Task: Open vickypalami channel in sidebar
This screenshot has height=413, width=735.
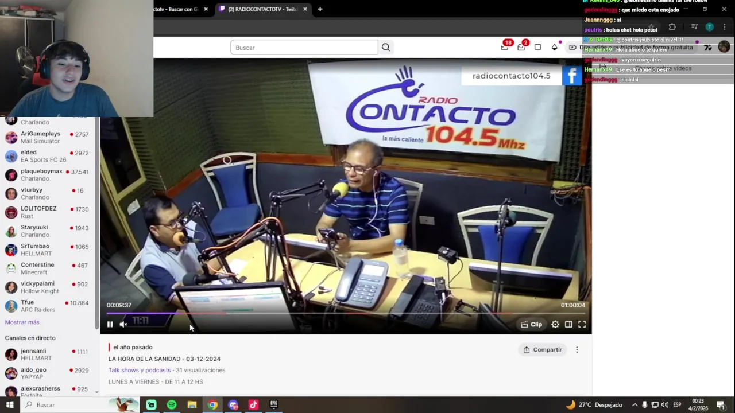Action: click(x=47, y=287)
